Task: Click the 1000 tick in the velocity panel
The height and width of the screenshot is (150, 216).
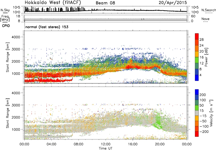Action: pyautogui.click(x=16, y=129)
